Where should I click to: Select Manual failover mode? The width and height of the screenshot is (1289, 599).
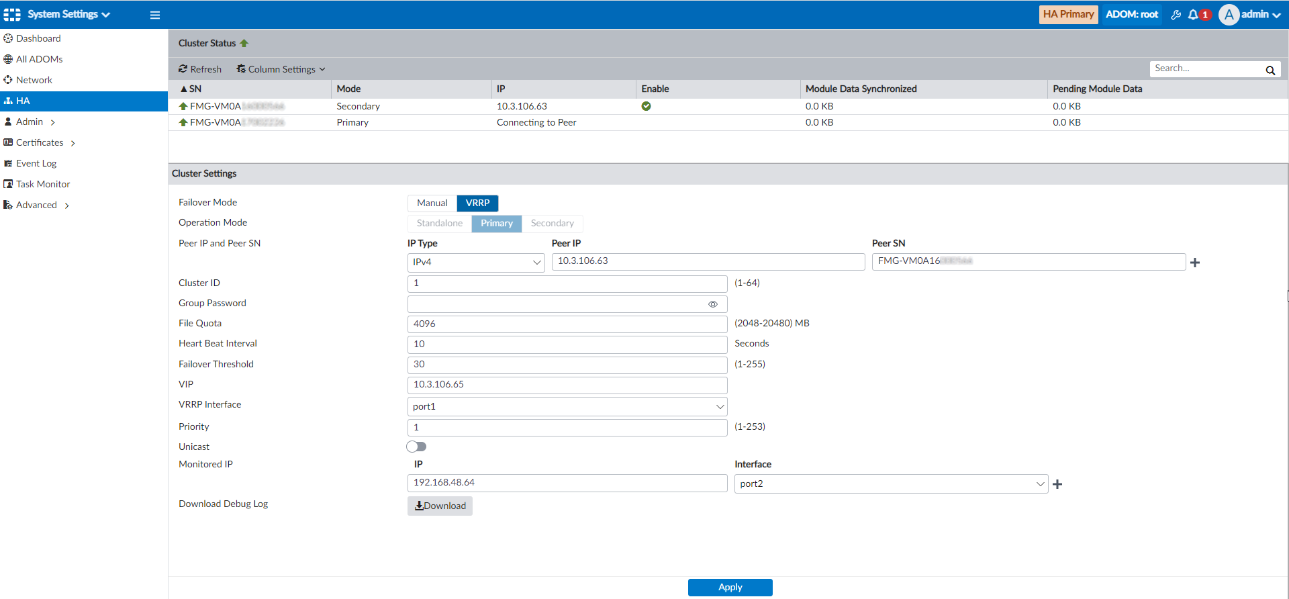click(x=432, y=203)
